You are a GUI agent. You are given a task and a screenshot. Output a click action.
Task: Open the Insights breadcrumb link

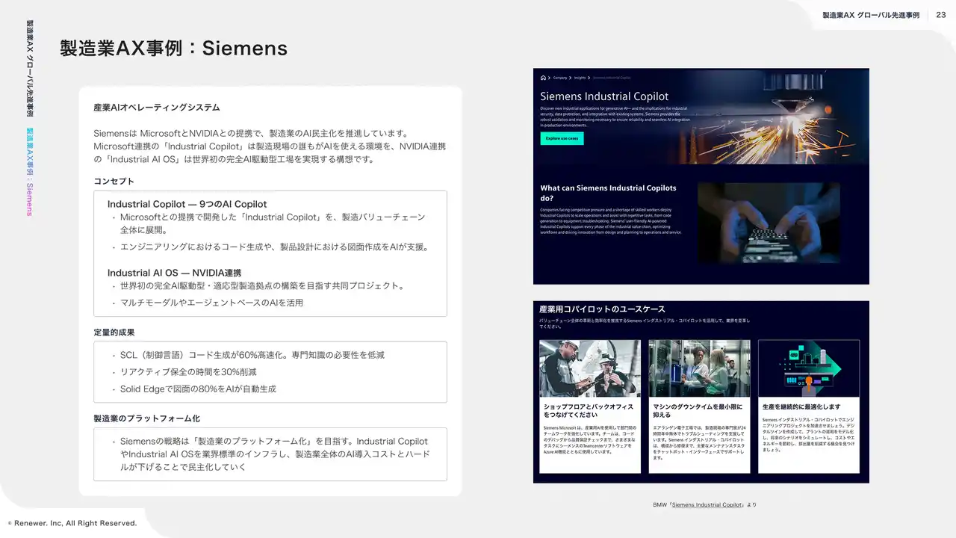[x=580, y=77]
